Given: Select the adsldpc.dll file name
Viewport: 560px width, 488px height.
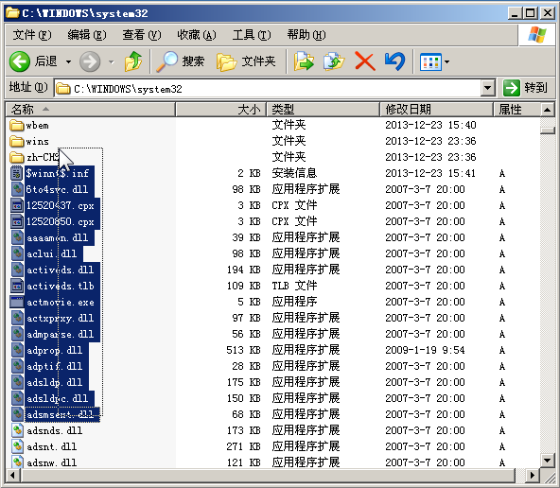Looking at the screenshot, I should click(x=58, y=398).
